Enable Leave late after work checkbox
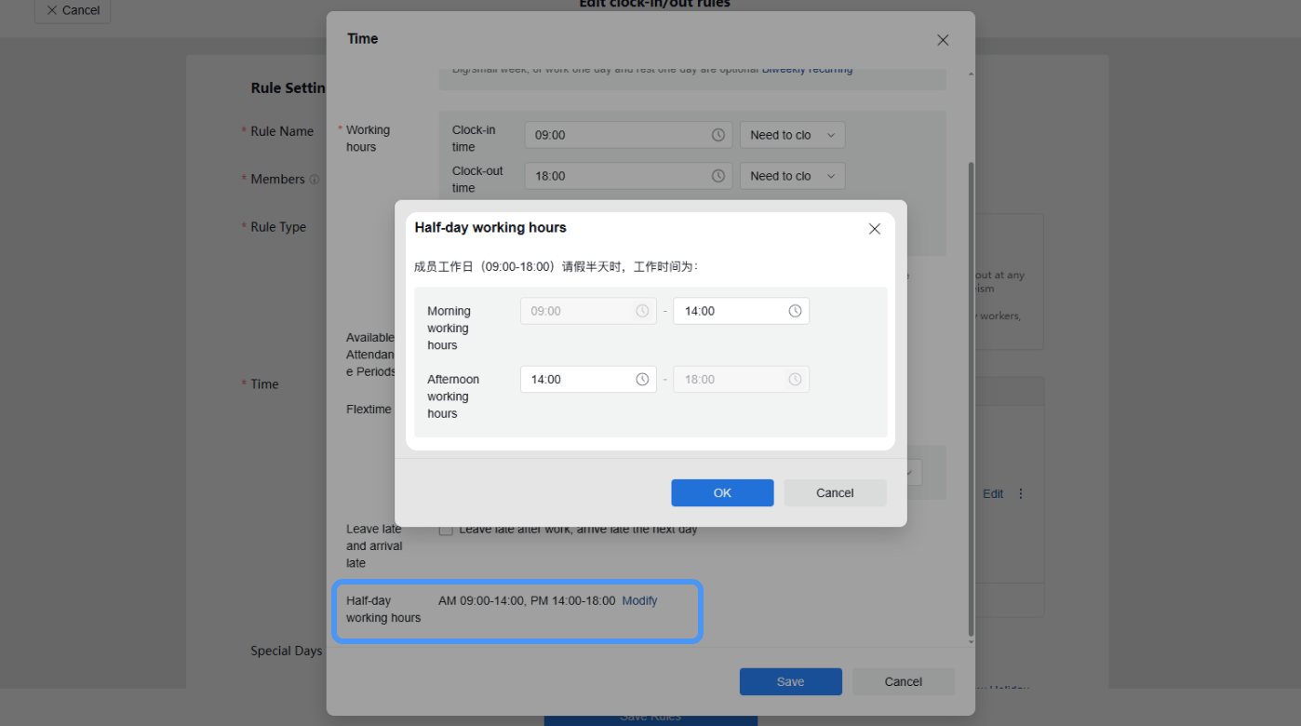1301x726 pixels. click(x=446, y=530)
